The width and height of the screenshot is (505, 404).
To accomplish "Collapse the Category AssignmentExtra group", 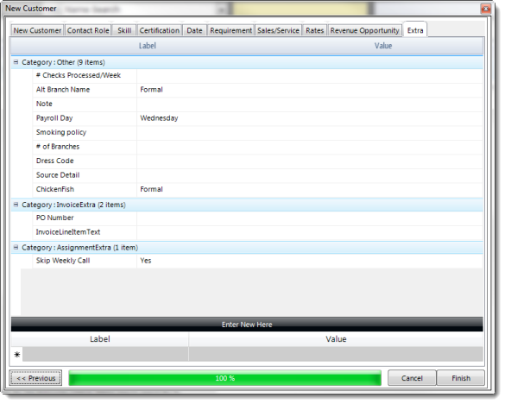I will 16,248.
